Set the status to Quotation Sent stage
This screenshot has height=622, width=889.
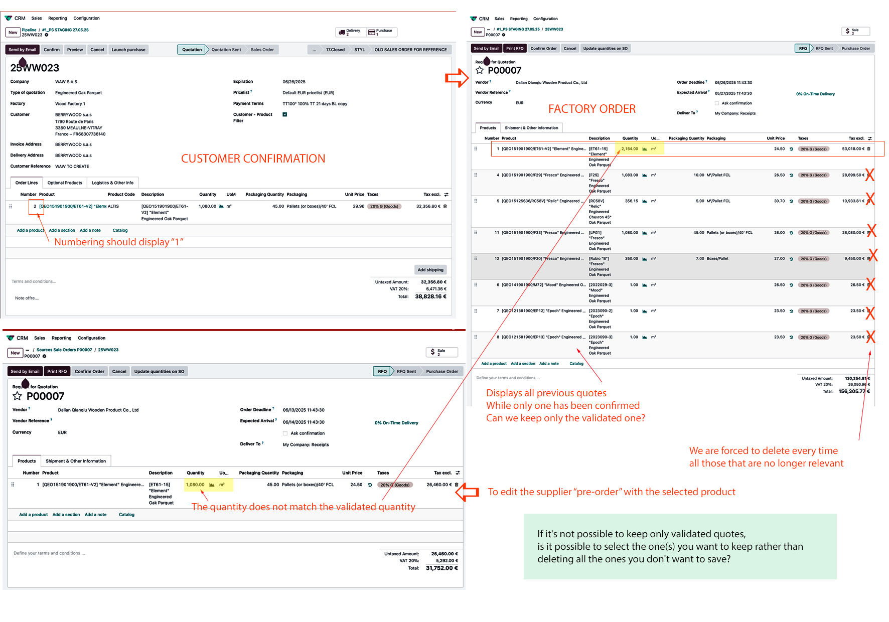coord(226,50)
